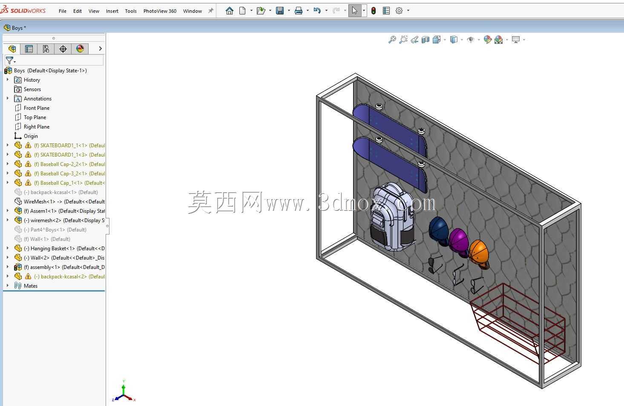Open a file with Open icon

click(x=261, y=11)
